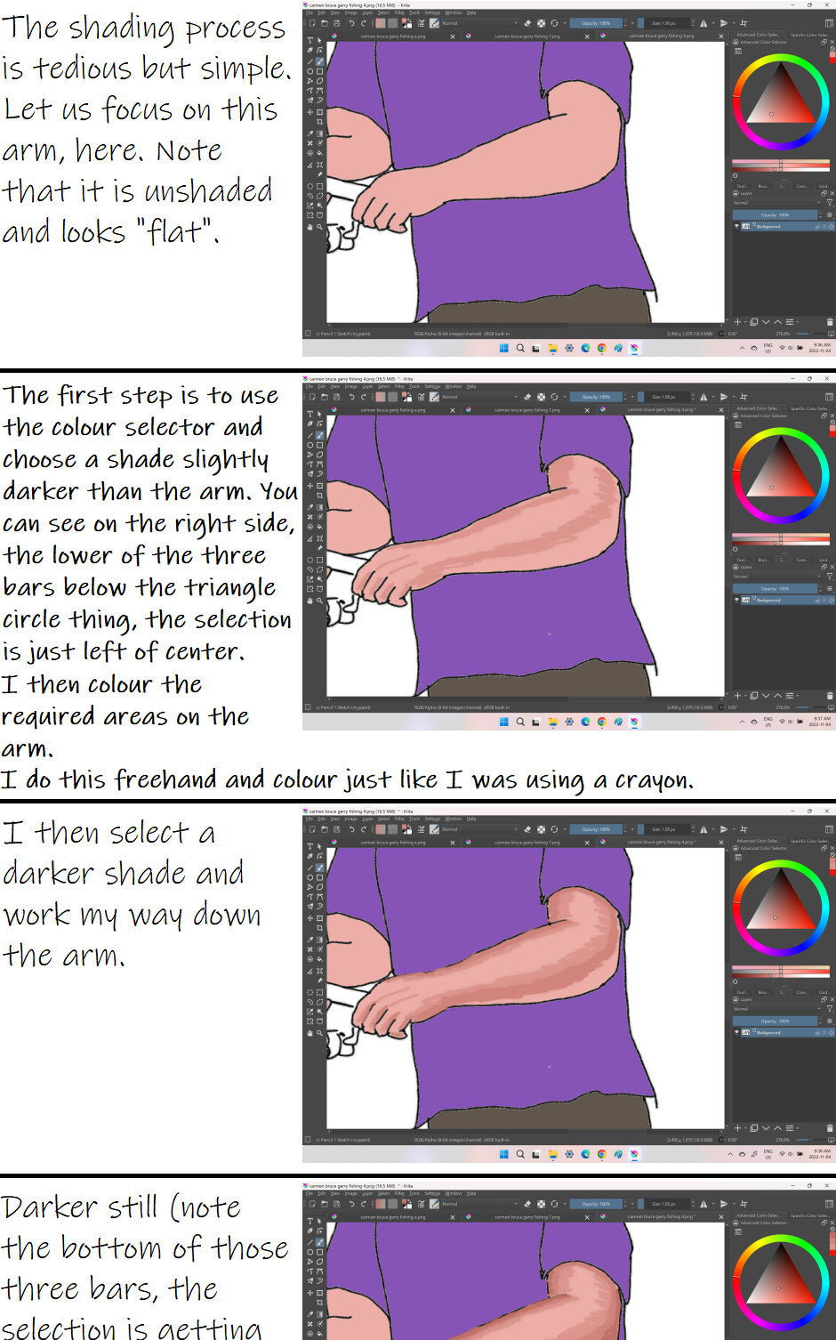Hide the Background layer in the first screenshot
Viewport: 836px width, 1340px height.
tap(736, 226)
